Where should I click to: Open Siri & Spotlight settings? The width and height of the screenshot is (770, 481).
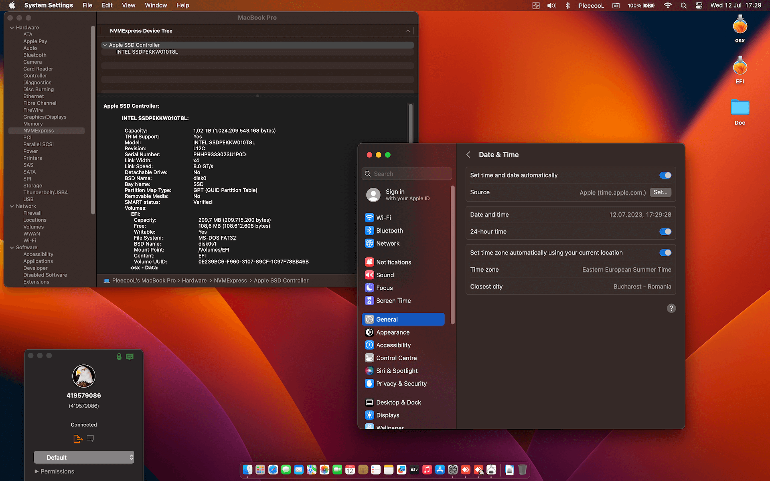pyautogui.click(x=403, y=371)
